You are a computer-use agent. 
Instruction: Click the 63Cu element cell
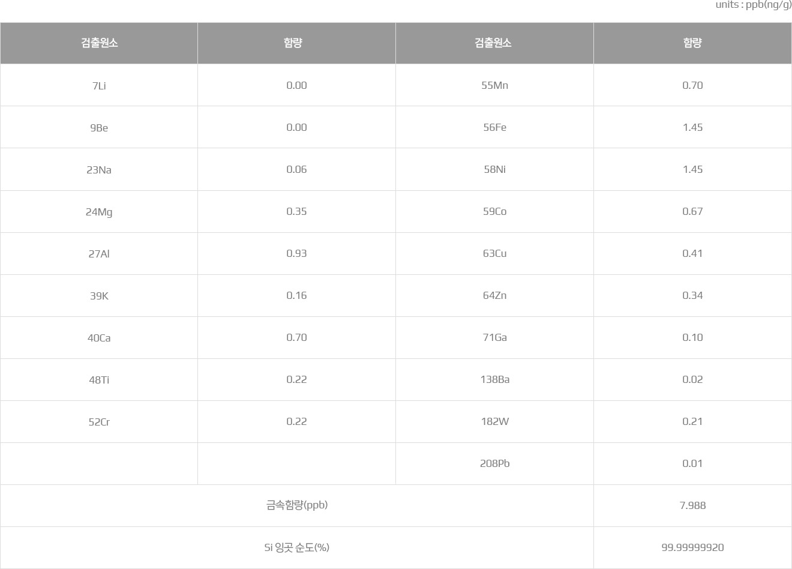tap(494, 253)
